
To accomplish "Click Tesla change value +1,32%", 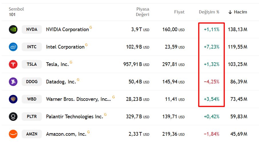I will click(211, 64).
